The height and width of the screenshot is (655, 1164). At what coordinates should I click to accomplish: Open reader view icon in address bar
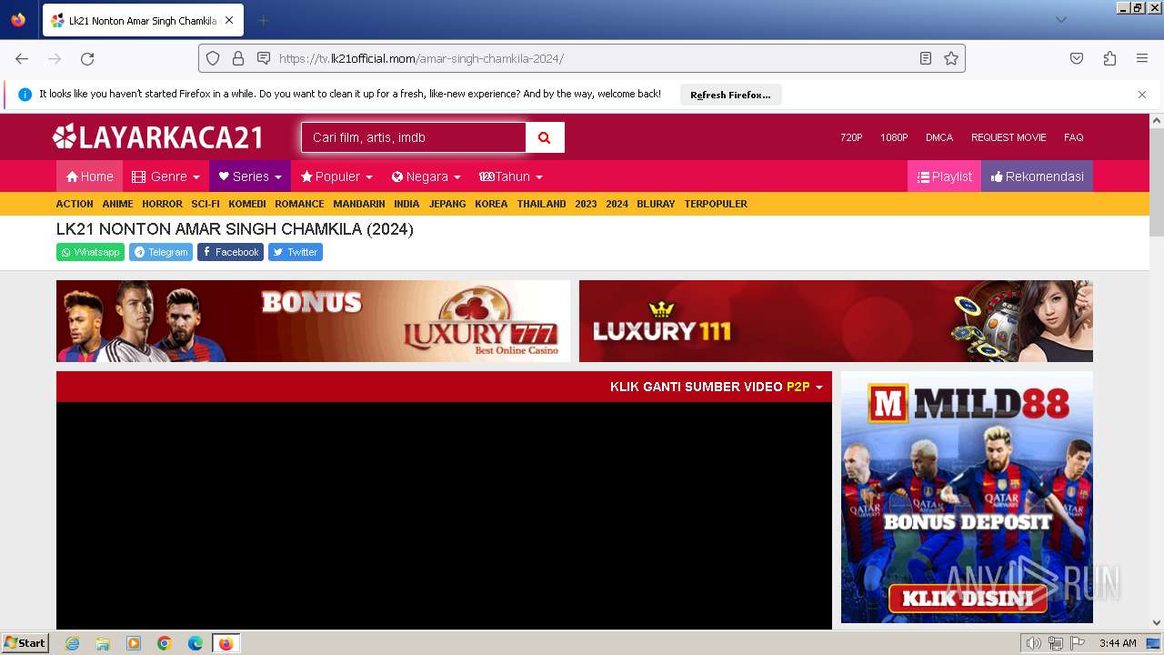pyautogui.click(x=926, y=58)
